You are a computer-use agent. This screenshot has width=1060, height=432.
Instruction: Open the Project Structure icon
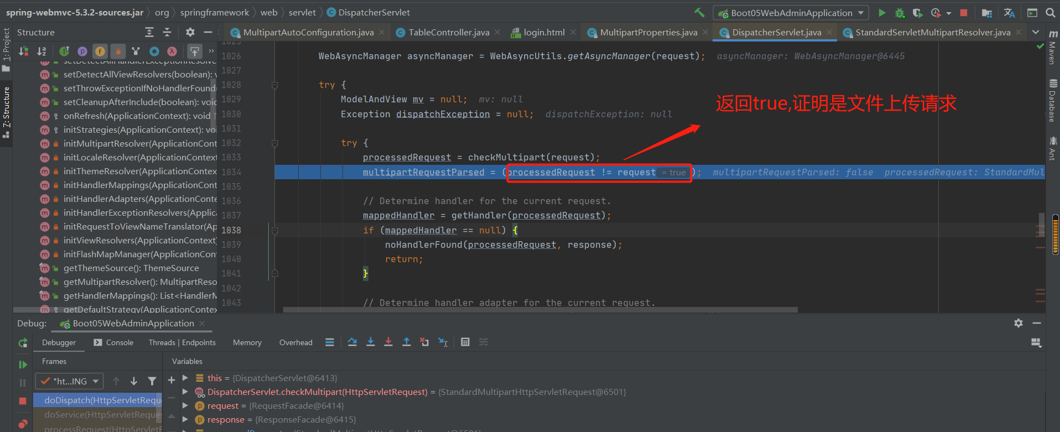987,12
